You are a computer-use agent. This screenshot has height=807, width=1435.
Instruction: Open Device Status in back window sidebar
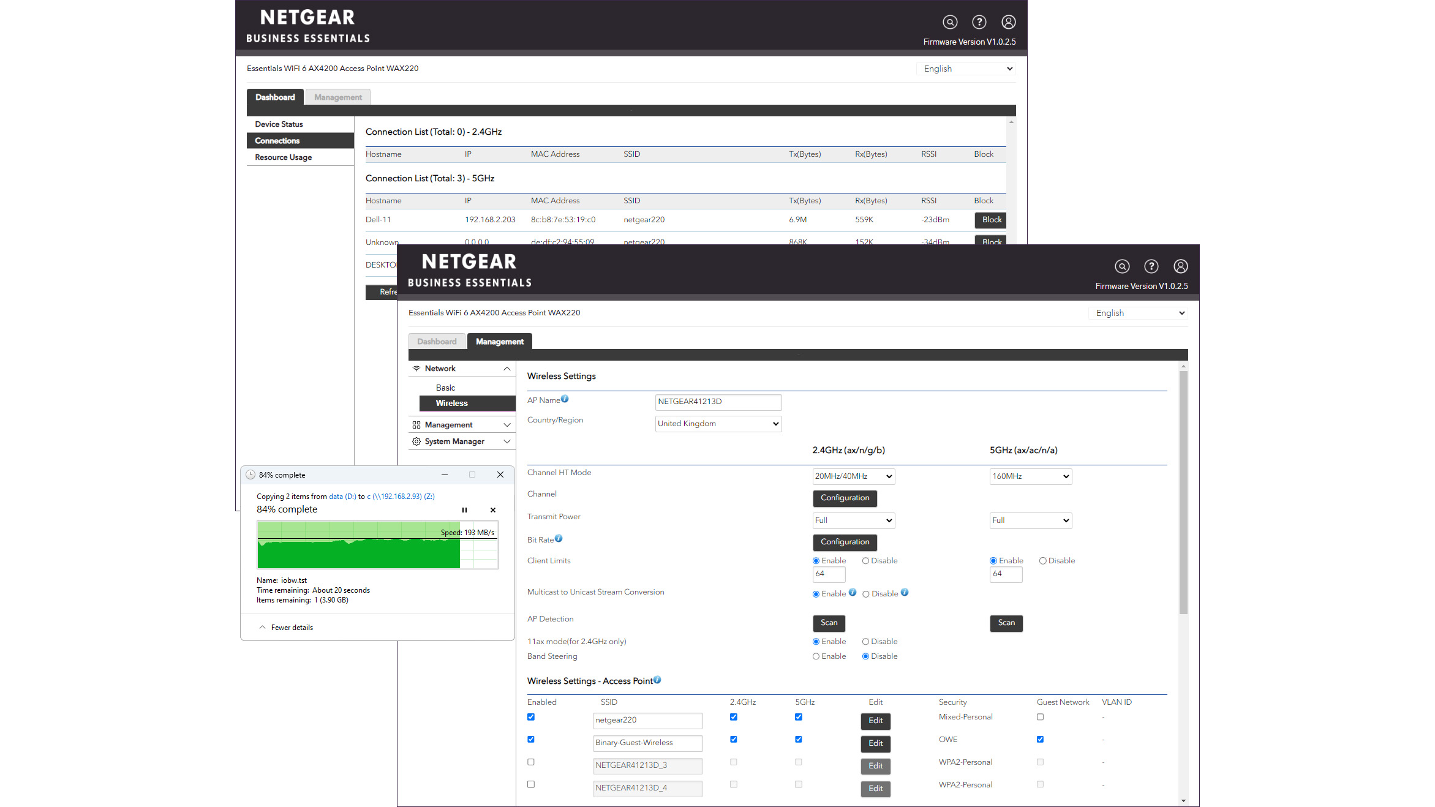300,124
